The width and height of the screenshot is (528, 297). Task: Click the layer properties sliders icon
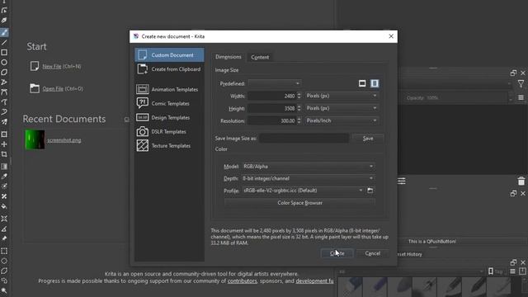[402, 181]
